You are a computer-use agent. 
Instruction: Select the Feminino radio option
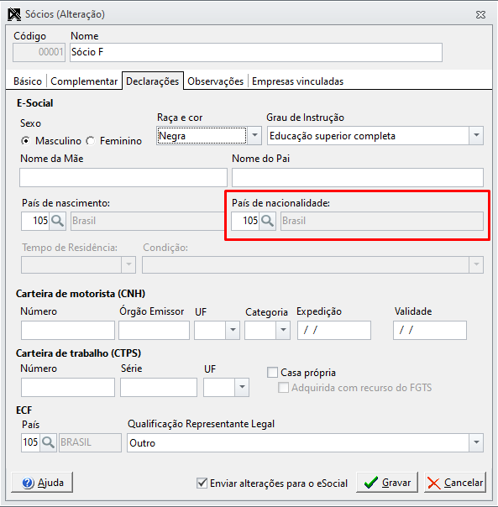(x=91, y=141)
